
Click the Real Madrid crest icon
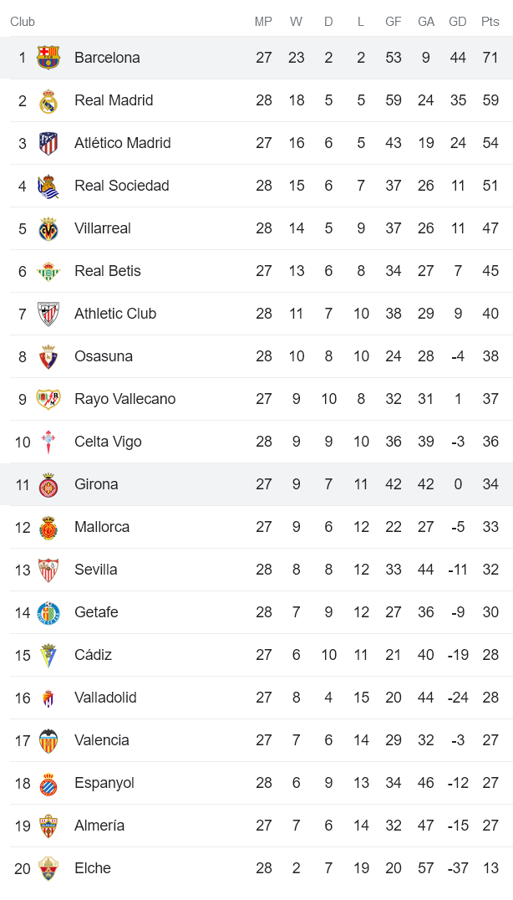tap(48, 101)
